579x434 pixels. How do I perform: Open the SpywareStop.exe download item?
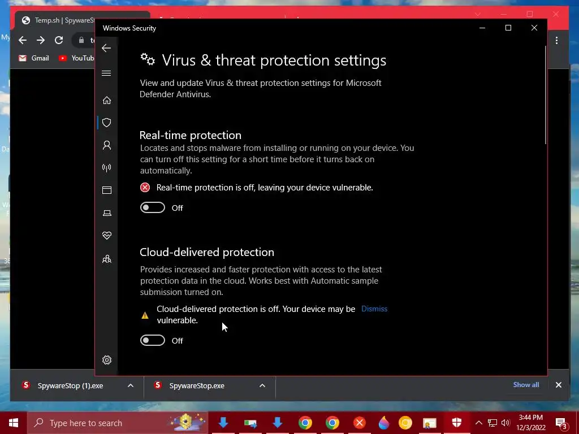[x=197, y=385]
